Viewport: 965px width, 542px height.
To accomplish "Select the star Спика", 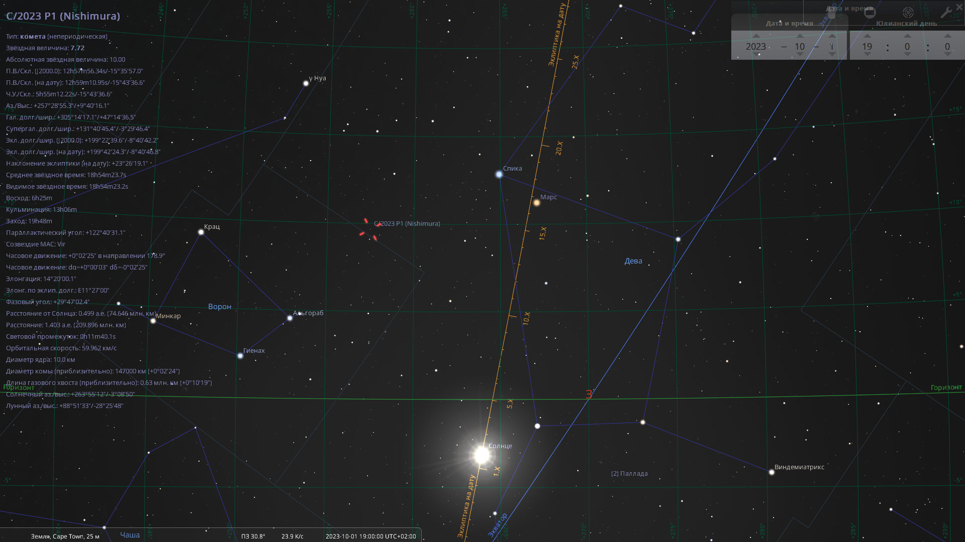I will [499, 174].
